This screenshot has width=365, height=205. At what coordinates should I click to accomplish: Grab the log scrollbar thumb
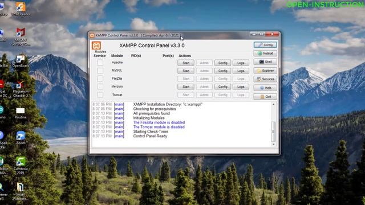273,132
